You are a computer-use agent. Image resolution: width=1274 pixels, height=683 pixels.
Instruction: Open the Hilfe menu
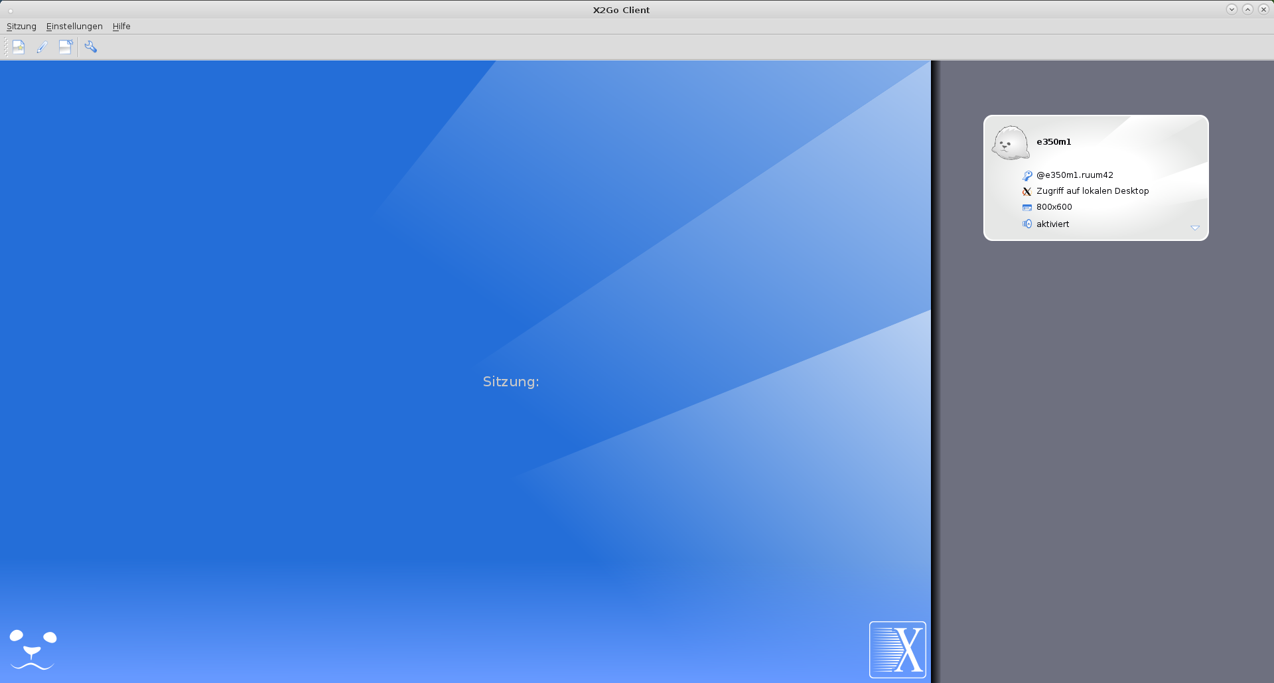[x=121, y=27]
